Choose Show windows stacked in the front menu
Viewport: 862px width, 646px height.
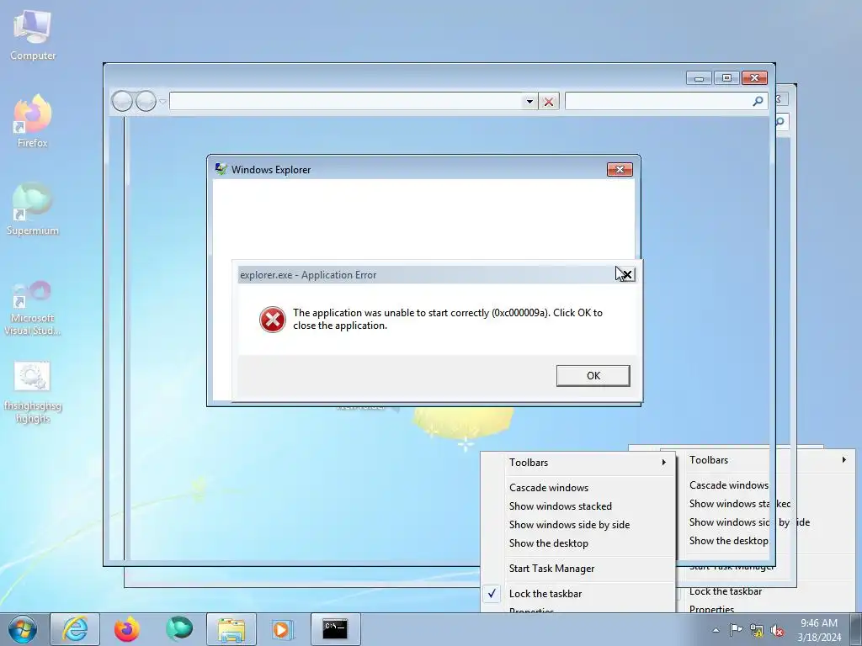point(577,506)
